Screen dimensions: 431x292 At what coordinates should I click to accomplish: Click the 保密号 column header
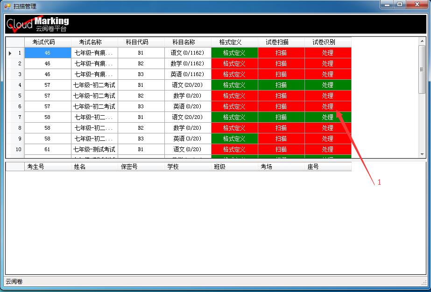[x=141, y=167]
